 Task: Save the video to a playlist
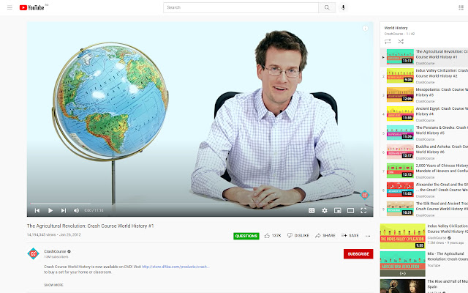click(x=350, y=236)
